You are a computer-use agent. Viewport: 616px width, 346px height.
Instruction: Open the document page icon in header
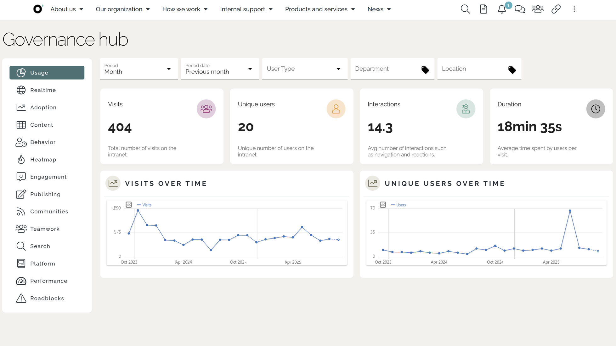(x=483, y=9)
